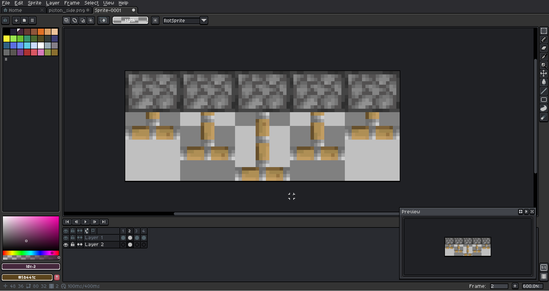
Task: Select the Zoom tool
Action: pyautogui.click(x=544, y=65)
